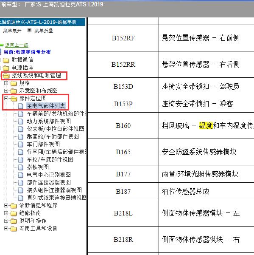Click document icon beside 搭铁视图
The width and height of the screenshot is (254, 255).
click(x=21, y=167)
